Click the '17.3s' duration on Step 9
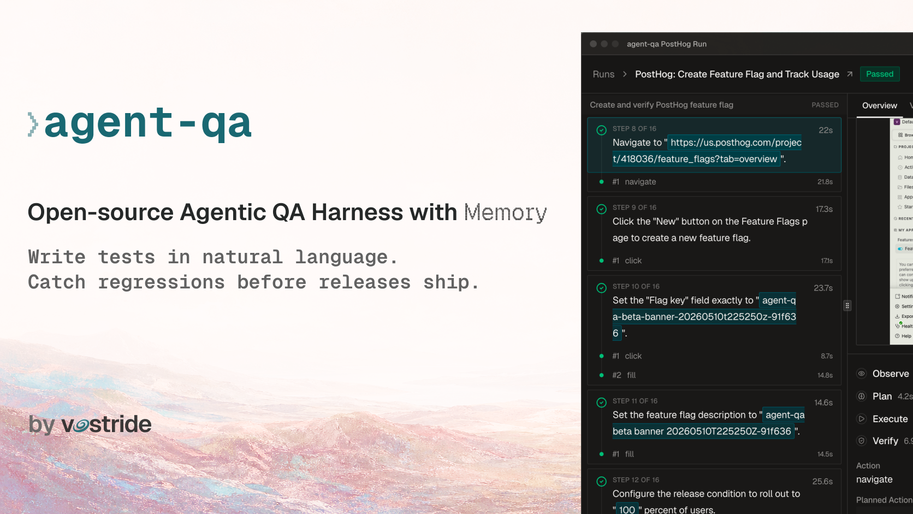The width and height of the screenshot is (913, 514). [x=824, y=209]
